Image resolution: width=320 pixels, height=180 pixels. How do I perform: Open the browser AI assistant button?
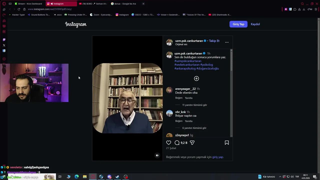(310, 9)
